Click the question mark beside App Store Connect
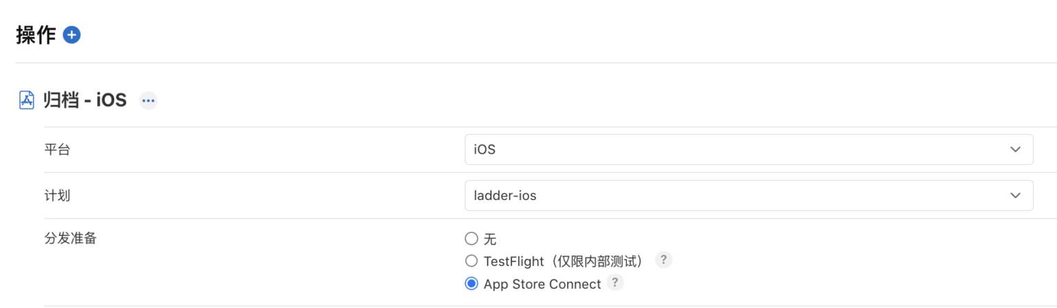This screenshot has width=1057, height=308. pos(615,283)
